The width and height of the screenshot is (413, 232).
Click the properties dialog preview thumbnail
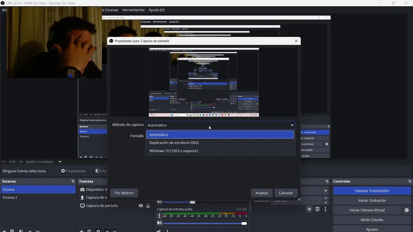pyautogui.click(x=204, y=82)
